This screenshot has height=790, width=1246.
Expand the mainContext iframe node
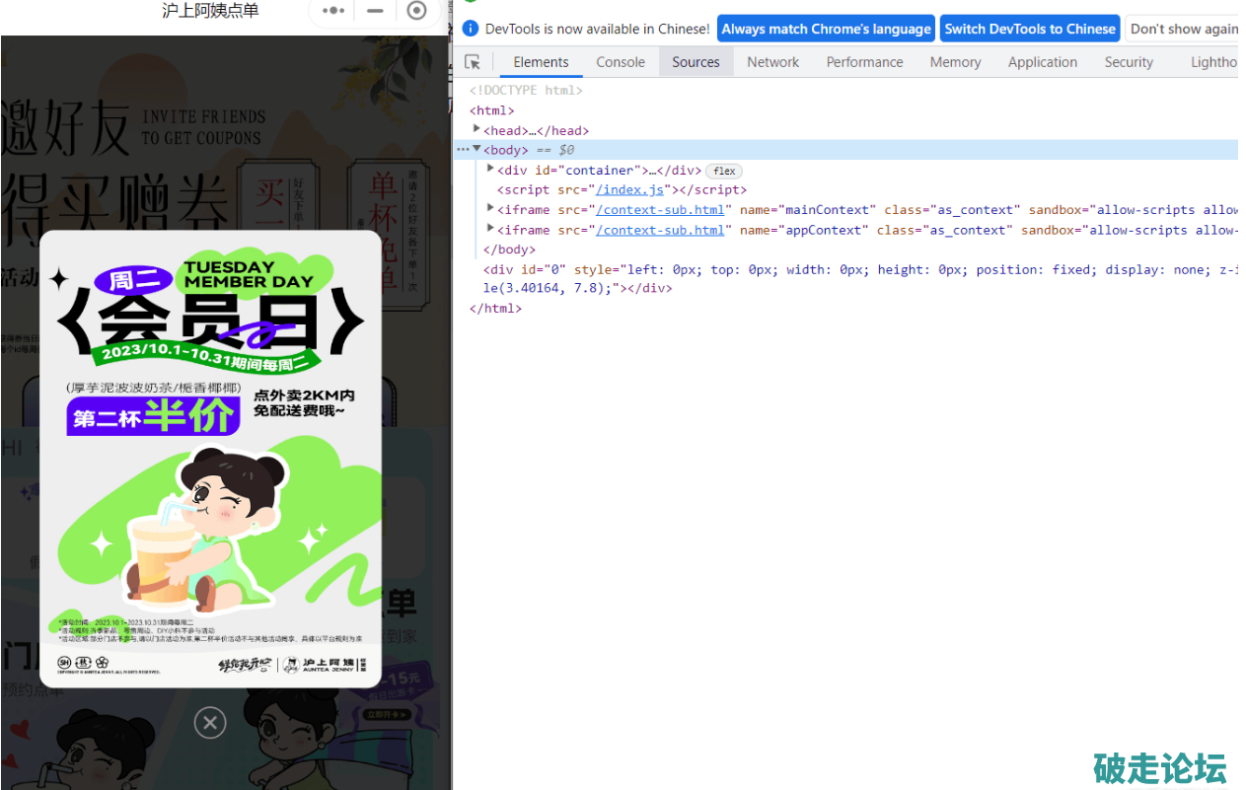click(490, 208)
